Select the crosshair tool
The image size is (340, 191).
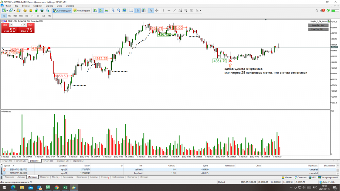[156, 10]
